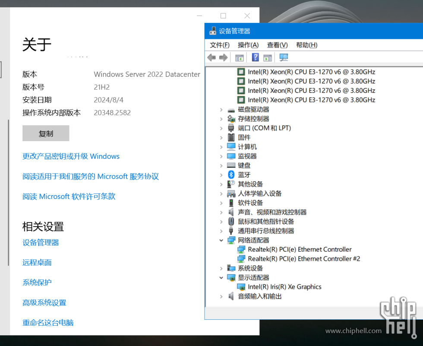Select the 蓝牙 Bluetooth icon
The image size is (423, 346).
pyautogui.click(x=231, y=175)
